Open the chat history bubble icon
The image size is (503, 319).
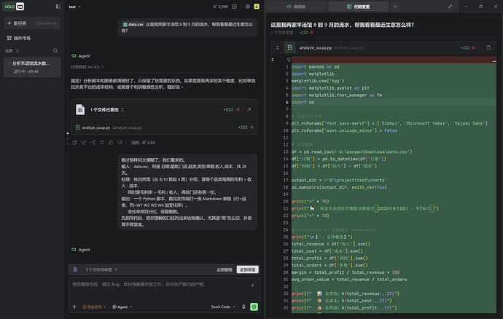[235, 7]
